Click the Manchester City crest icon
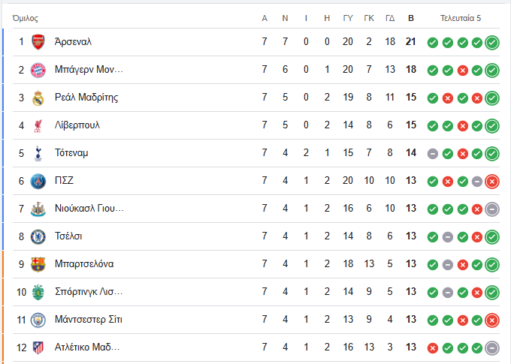The width and height of the screenshot is (511, 364). tap(38, 320)
